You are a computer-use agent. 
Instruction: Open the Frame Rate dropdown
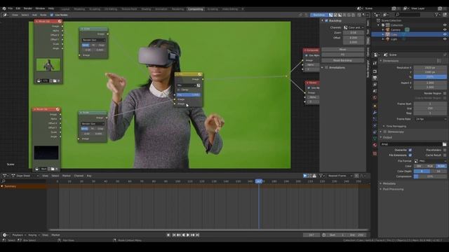tap(430, 119)
